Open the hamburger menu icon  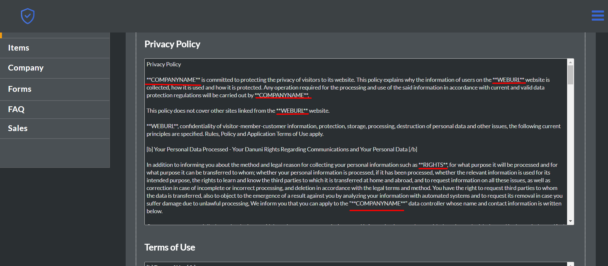[598, 15]
